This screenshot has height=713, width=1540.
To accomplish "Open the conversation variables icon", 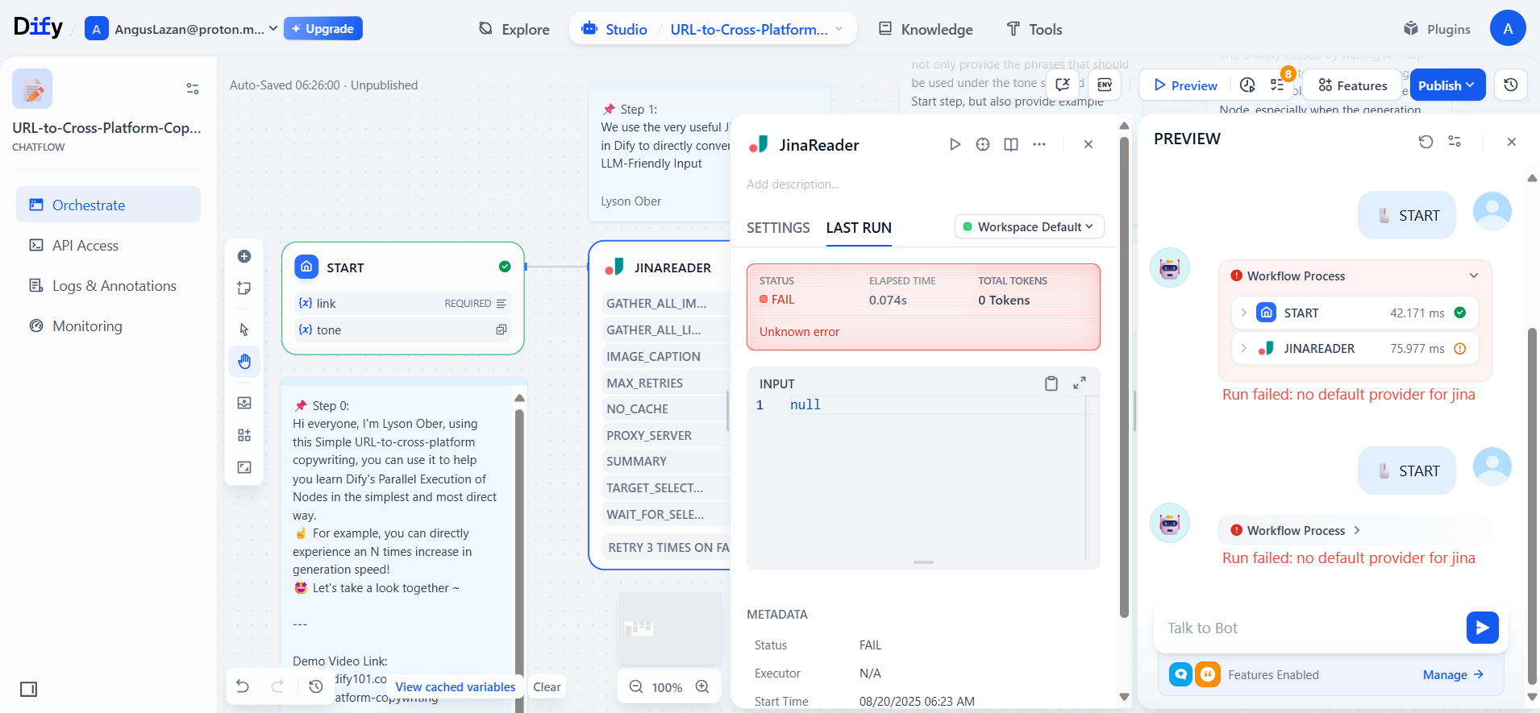I will 1063,85.
